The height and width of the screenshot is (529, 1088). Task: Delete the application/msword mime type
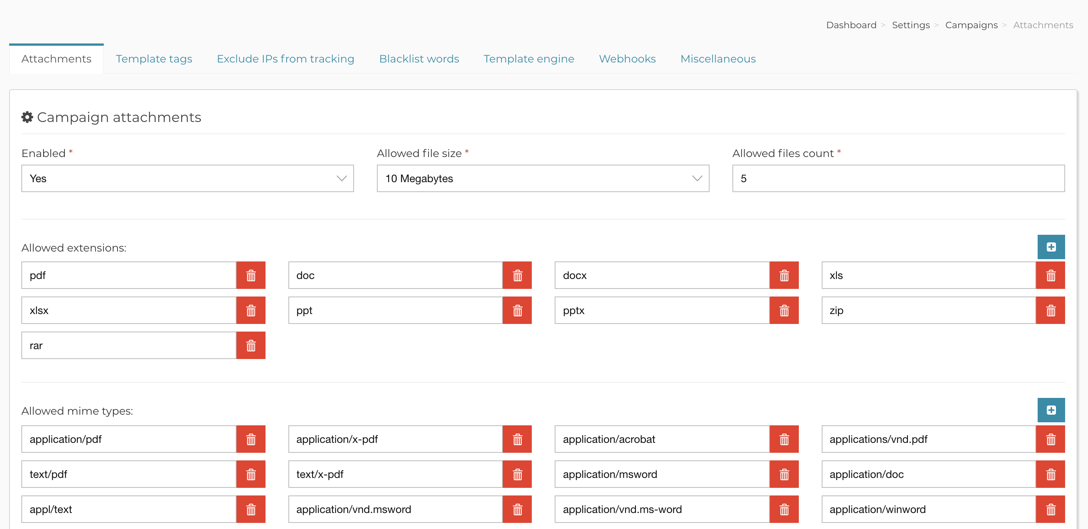[x=784, y=474]
